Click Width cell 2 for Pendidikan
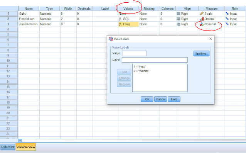Screen dimensions: 246x153 click(x=68, y=19)
